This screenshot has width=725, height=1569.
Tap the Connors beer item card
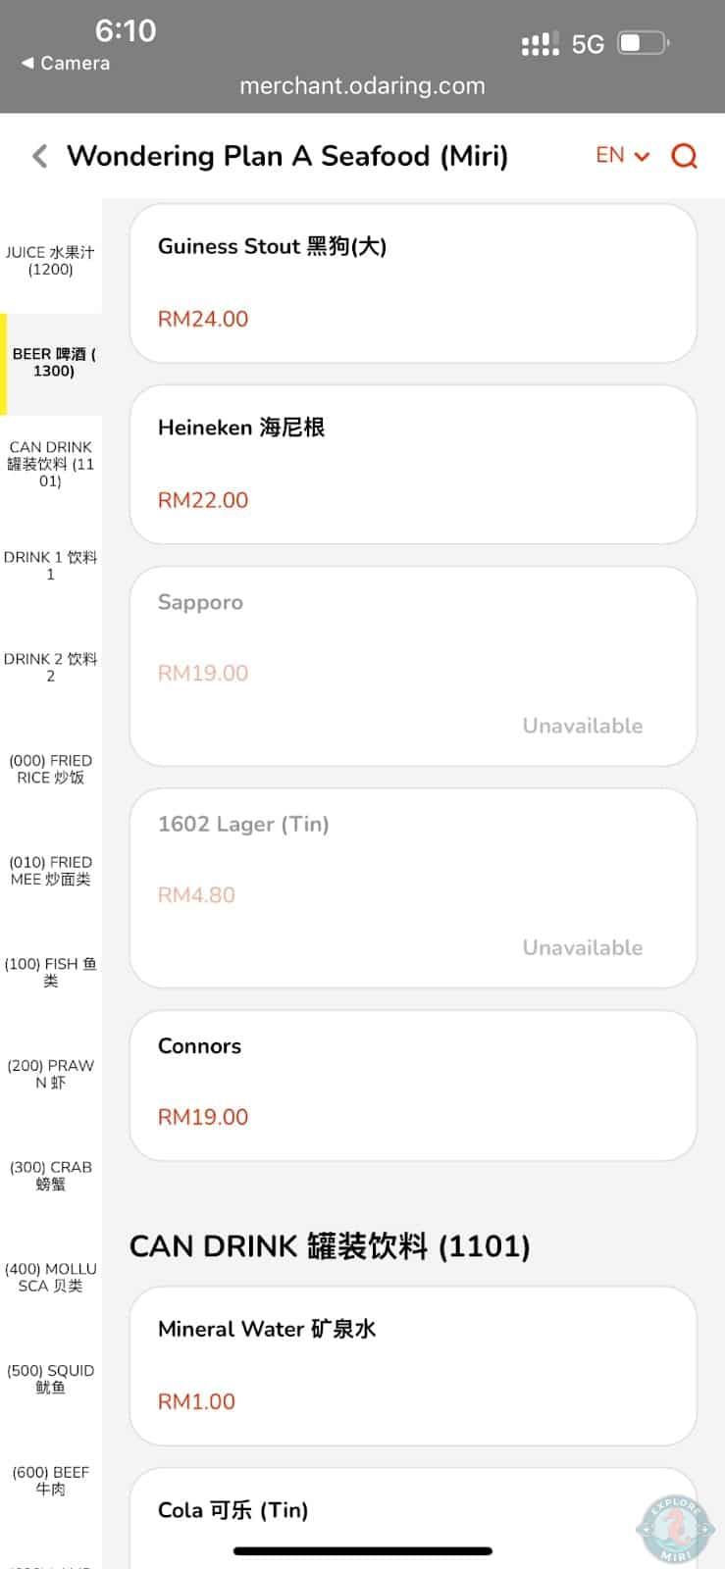(x=413, y=1086)
